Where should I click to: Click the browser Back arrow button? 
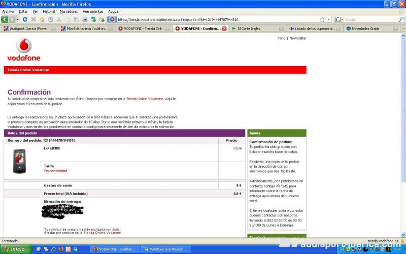[x=6, y=19]
